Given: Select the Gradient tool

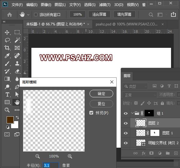Looking at the screenshot, I should [x=7, y=79].
